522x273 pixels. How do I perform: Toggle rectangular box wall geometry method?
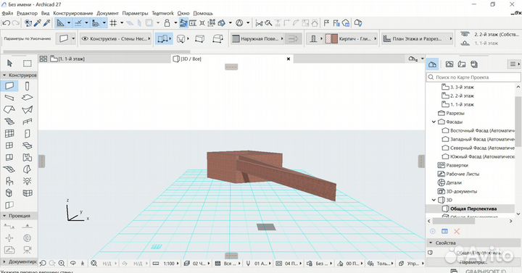(199, 39)
